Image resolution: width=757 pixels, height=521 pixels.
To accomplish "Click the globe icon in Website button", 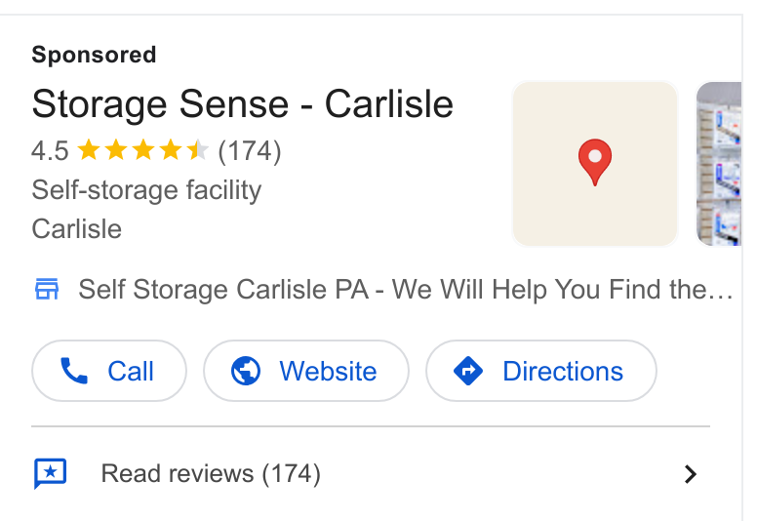I will click(x=246, y=371).
